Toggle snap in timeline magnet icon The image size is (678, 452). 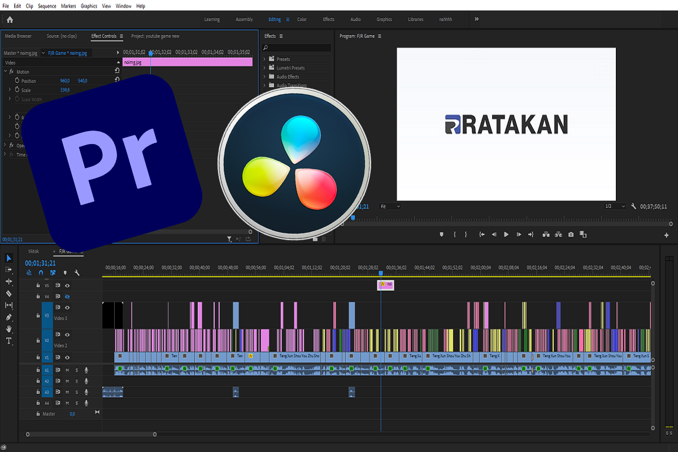coord(41,272)
